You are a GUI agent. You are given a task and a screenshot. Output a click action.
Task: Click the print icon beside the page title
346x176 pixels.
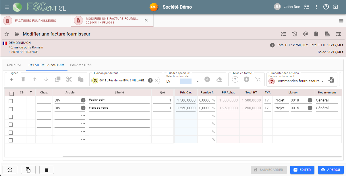tap(17, 34)
